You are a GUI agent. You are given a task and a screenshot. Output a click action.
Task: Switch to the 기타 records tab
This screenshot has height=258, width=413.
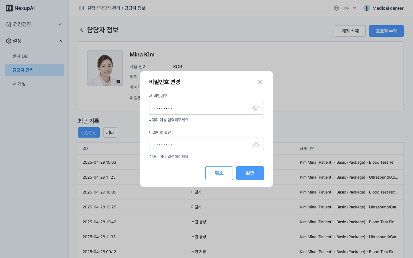[110, 132]
